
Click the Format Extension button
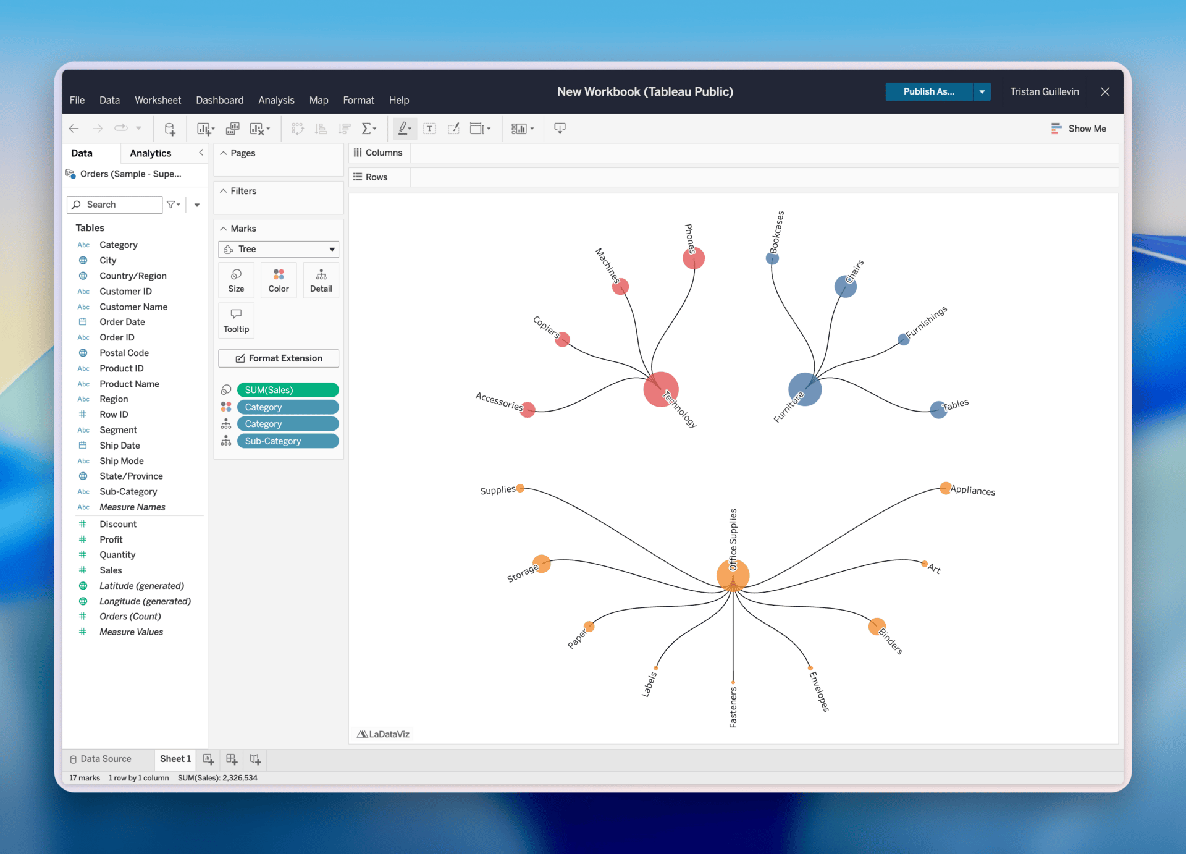pyautogui.click(x=279, y=358)
